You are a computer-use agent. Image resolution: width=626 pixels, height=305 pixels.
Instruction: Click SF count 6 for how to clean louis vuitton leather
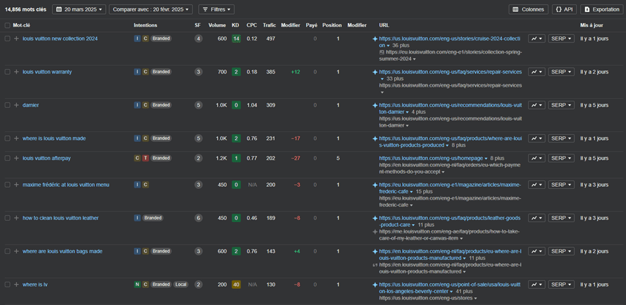(x=199, y=218)
